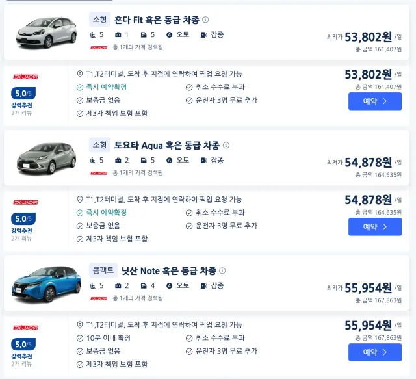Viewport: 416px width, 379px height.
Task: Click info icon beside 토요타 Aqua title
Action: (226, 146)
